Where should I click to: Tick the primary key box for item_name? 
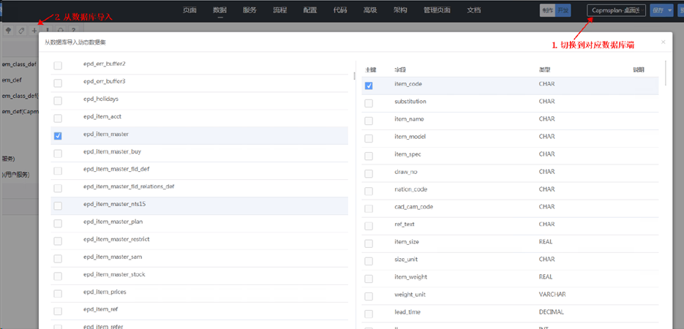pos(369,121)
